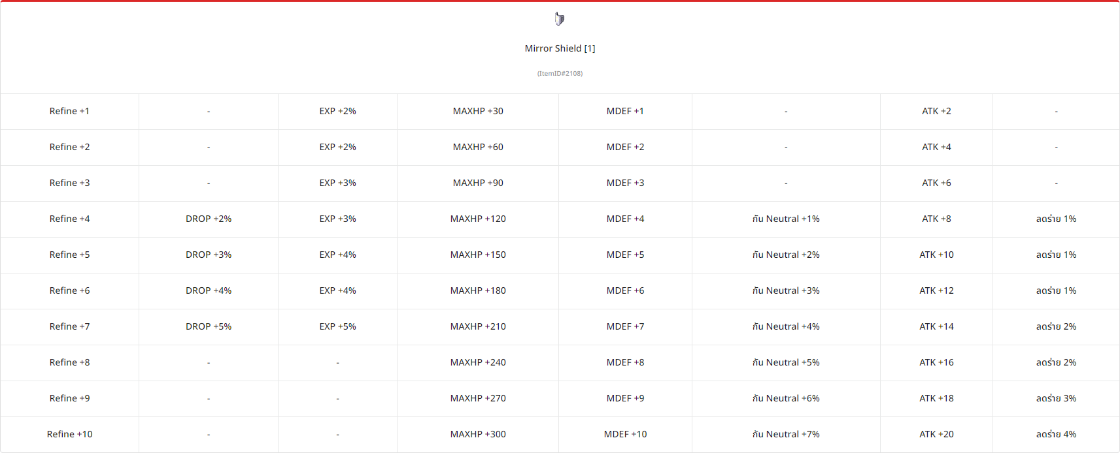The width and height of the screenshot is (1120, 453).
Task: Select the ลดร่าย 3% cell
Action: [1056, 398]
